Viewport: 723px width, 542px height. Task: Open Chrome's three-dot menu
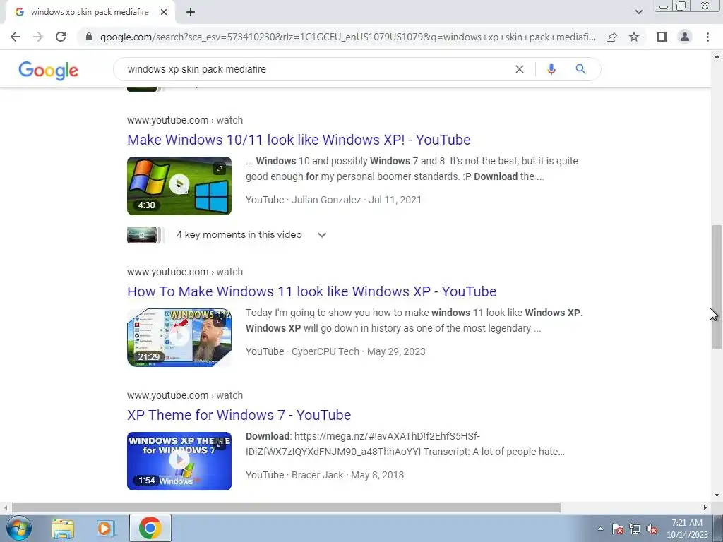coord(707,37)
